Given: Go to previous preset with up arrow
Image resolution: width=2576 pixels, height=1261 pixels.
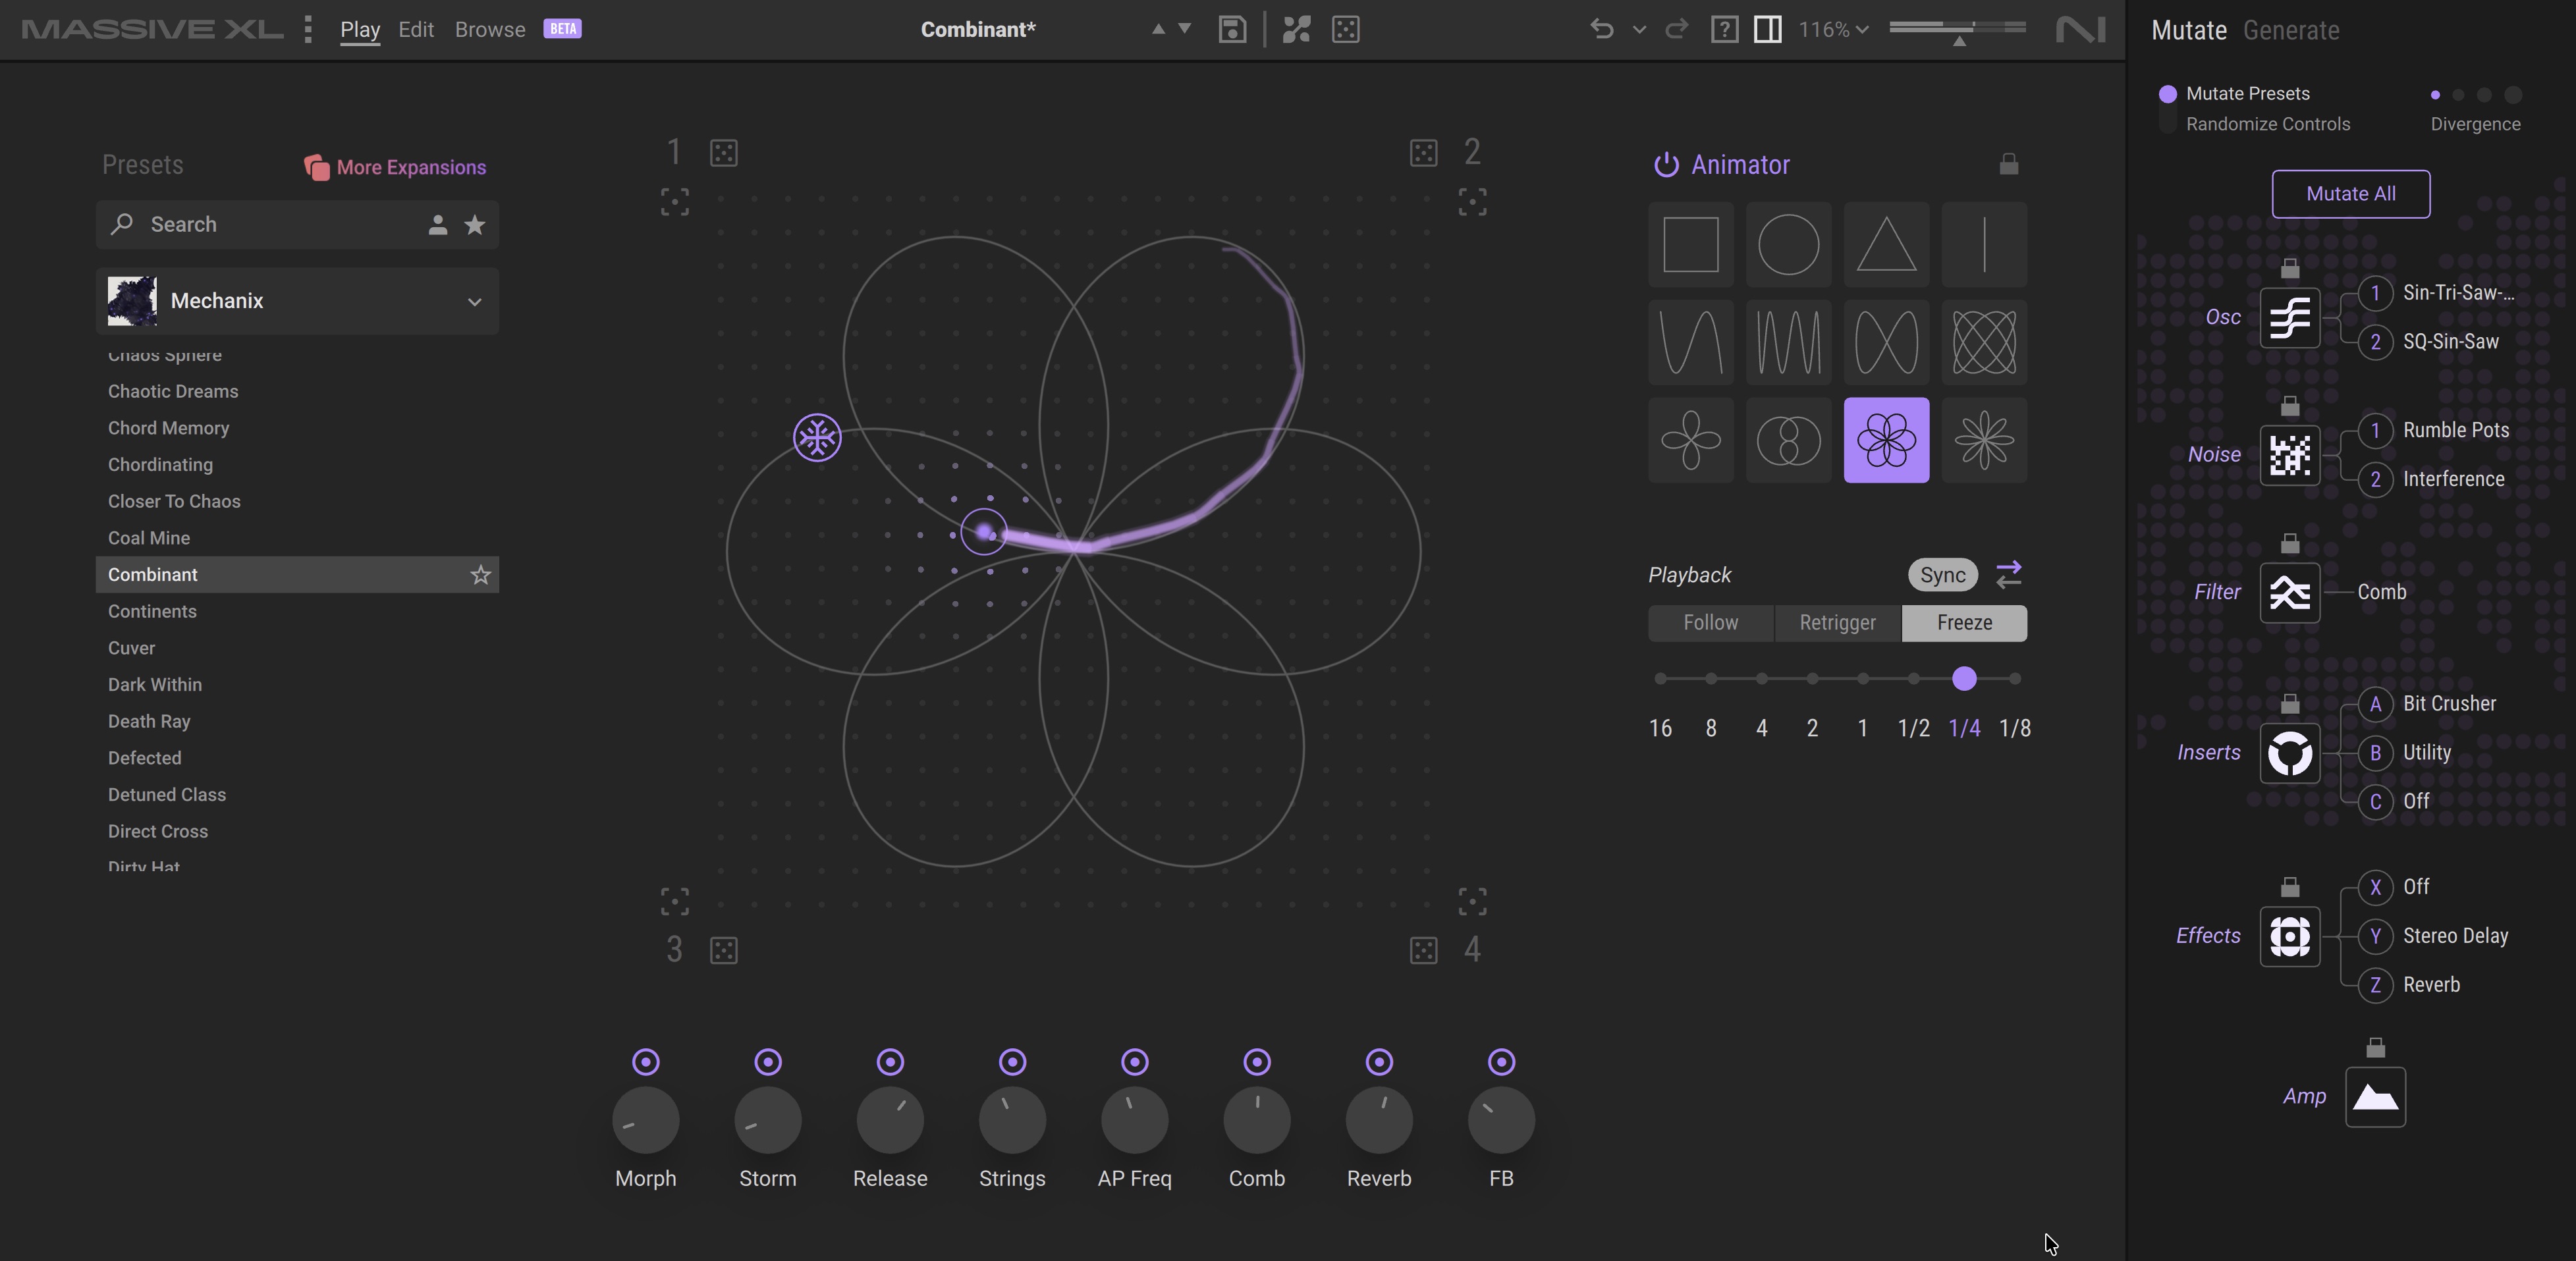Looking at the screenshot, I should [1158, 29].
